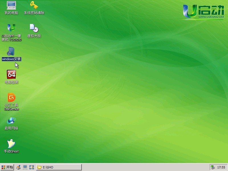This screenshot has height=171, width=228.
Task: Click the 启用网络 label text
Action: [x=11, y=128]
